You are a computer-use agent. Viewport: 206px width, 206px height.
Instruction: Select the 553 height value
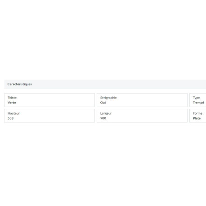tap(10, 118)
